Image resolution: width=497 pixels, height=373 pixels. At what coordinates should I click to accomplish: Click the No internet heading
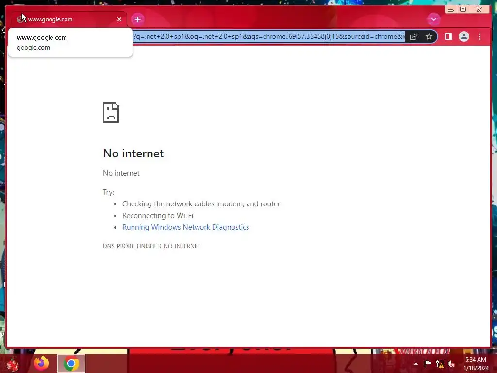tap(133, 153)
